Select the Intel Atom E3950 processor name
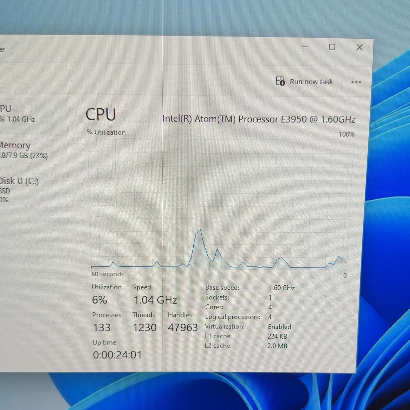Image resolution: width=410 pixels, height=410 pixels. pyautogui.click(x=259, y=119)
